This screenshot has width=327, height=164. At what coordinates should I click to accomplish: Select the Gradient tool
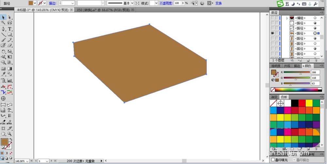point(9,68)
